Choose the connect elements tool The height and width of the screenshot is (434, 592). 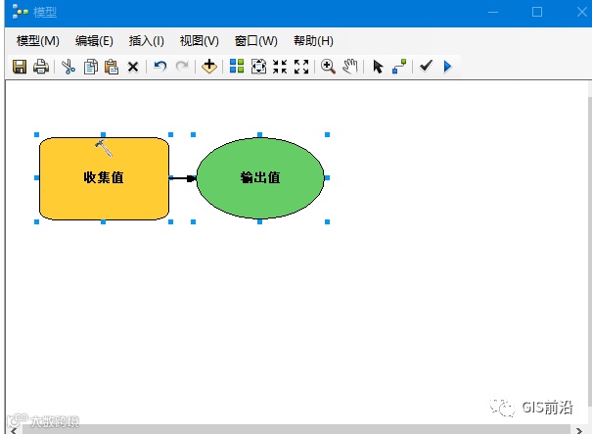[399, 67]
